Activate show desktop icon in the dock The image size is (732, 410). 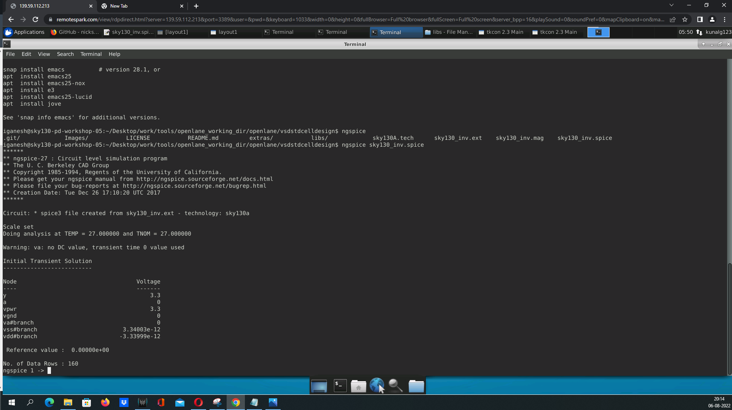pos(319,385)
